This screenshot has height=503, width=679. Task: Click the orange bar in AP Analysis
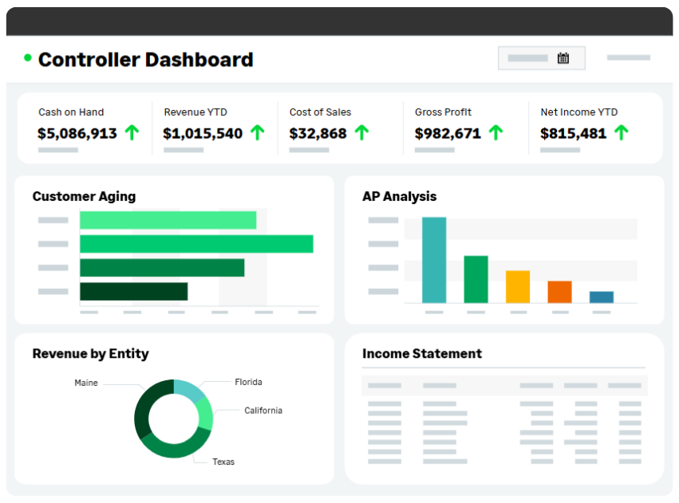559,292
